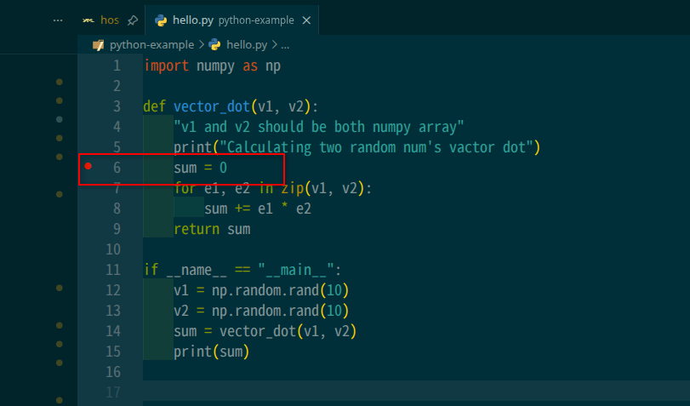Click the "v1 = np.random.rand(10)" line
Screen dimensions: 690x406
click(261, 290)
